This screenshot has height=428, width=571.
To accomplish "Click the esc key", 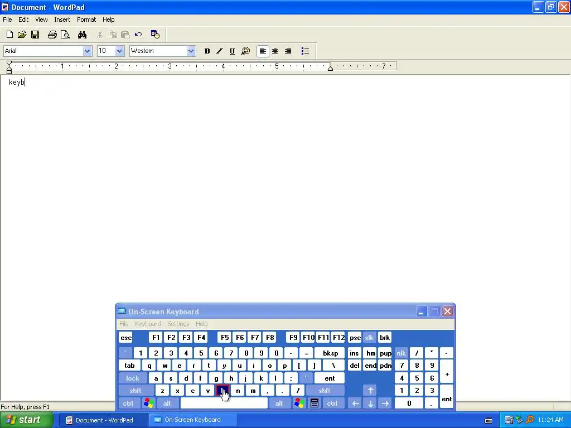I will [126, 337].
